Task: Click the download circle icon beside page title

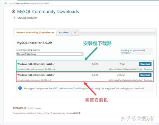Action: 13,11
